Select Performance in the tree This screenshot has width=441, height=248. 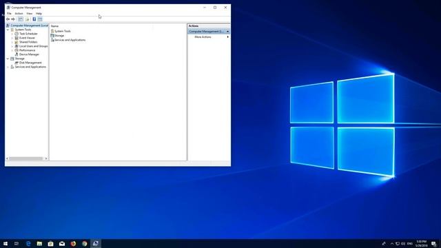(28, 50)
